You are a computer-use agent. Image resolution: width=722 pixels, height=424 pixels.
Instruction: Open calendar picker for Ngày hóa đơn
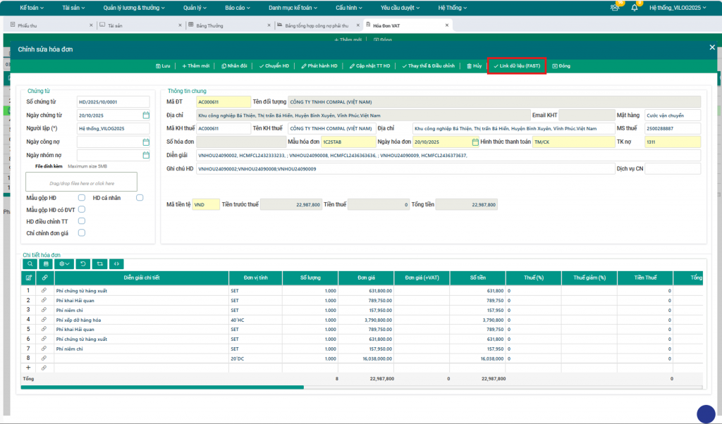pos(475,142)
